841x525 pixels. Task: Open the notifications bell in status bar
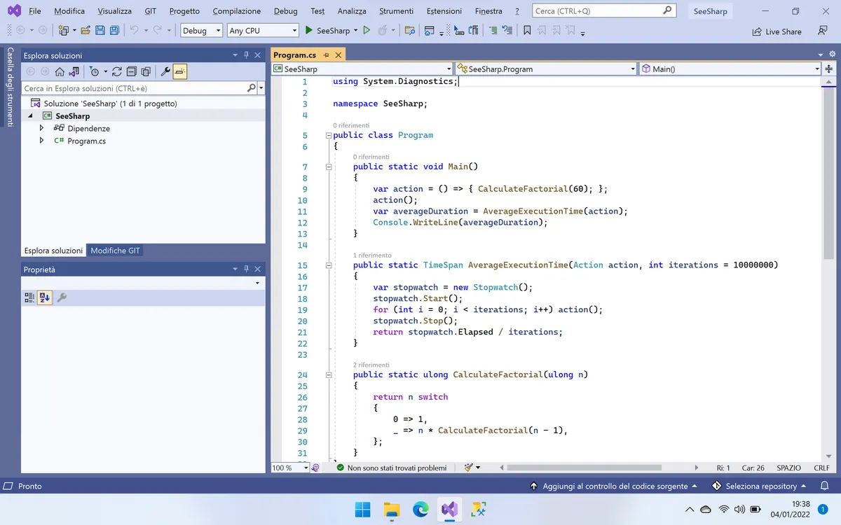click(x=823, y=486)
